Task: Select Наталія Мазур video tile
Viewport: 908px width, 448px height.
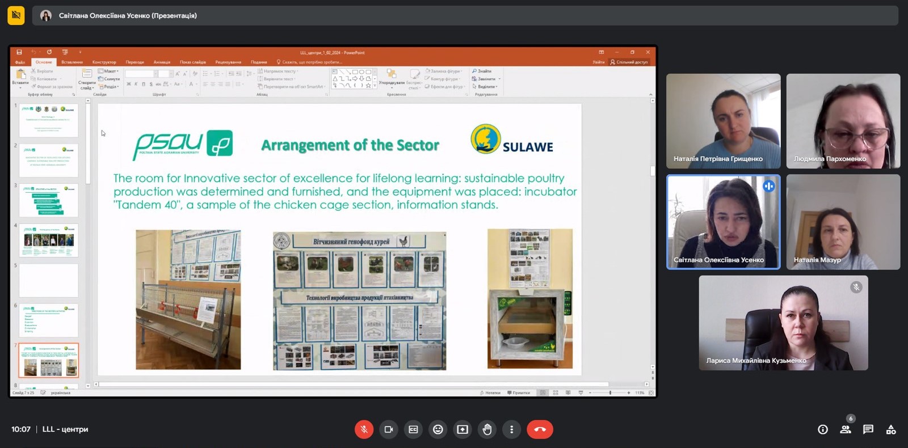Action: [843, 222]
